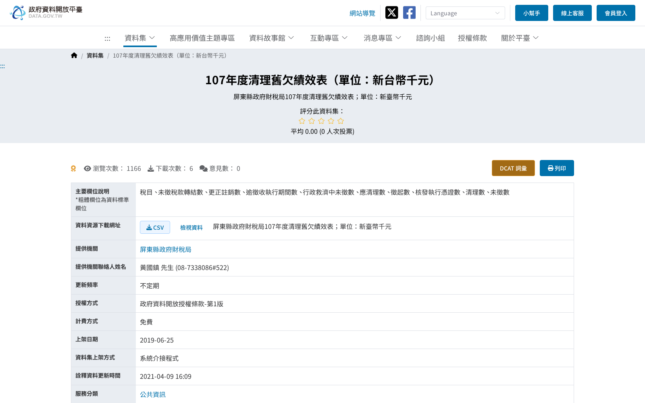Screen dimensions: 645x403
Task: Expand the 資料故事館 menu
Action: click(272, 38)
